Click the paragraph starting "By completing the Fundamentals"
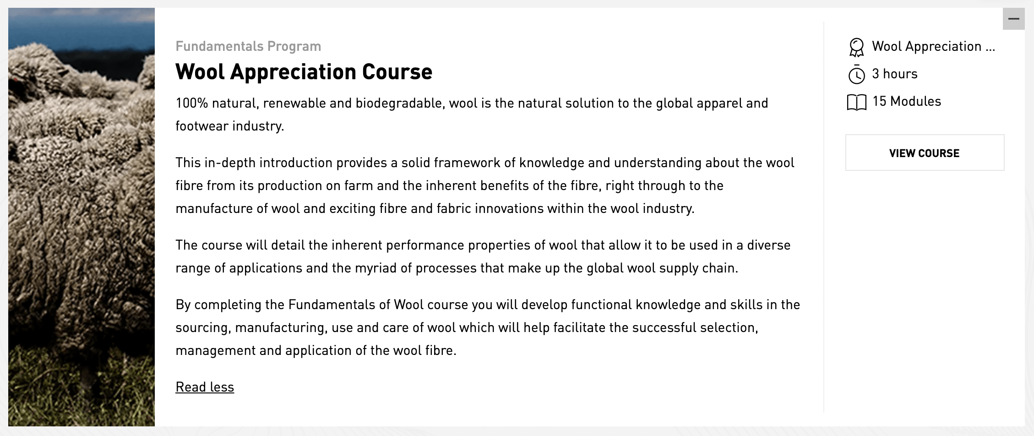1034x436 pixels. tap(487, 327)
